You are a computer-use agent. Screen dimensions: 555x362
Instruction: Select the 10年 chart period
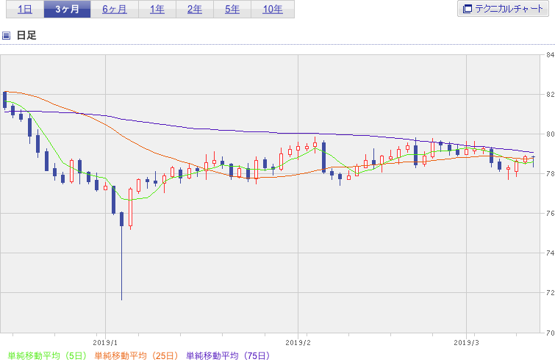(x=273, y=10)
